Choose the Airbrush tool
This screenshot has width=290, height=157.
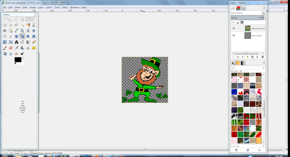(16, 48)
